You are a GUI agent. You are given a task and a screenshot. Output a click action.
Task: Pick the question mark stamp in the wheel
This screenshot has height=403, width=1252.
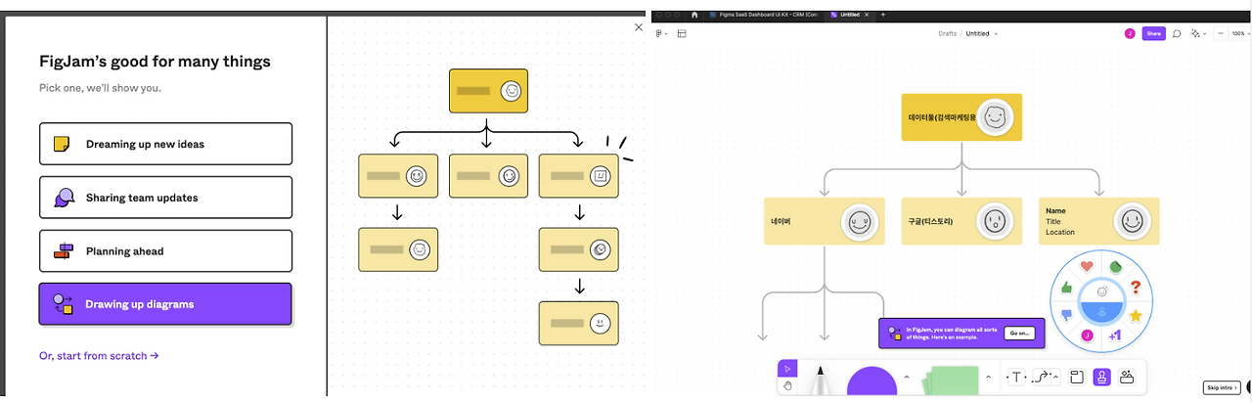click(1136, 288)
